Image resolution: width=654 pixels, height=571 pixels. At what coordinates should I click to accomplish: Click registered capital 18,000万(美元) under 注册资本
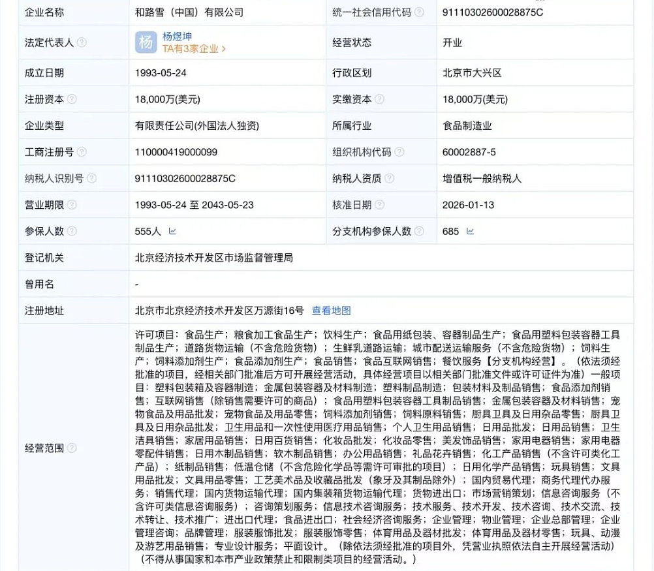pos(168,99)
